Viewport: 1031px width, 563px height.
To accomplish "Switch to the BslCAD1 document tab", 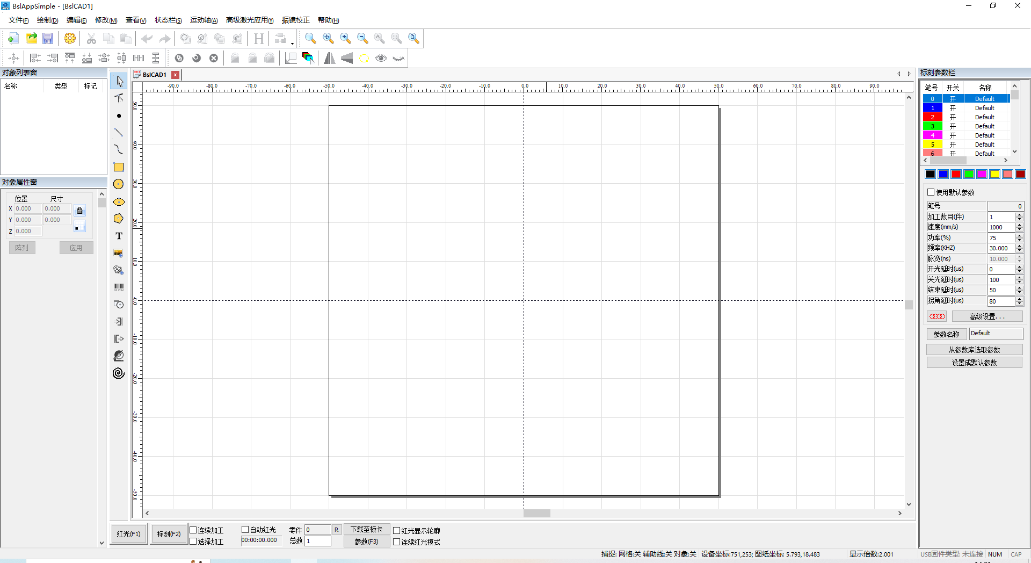I will point(155,75).
